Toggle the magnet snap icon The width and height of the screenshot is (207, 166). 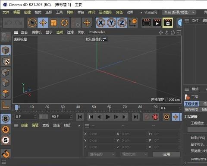click(6, 153)
